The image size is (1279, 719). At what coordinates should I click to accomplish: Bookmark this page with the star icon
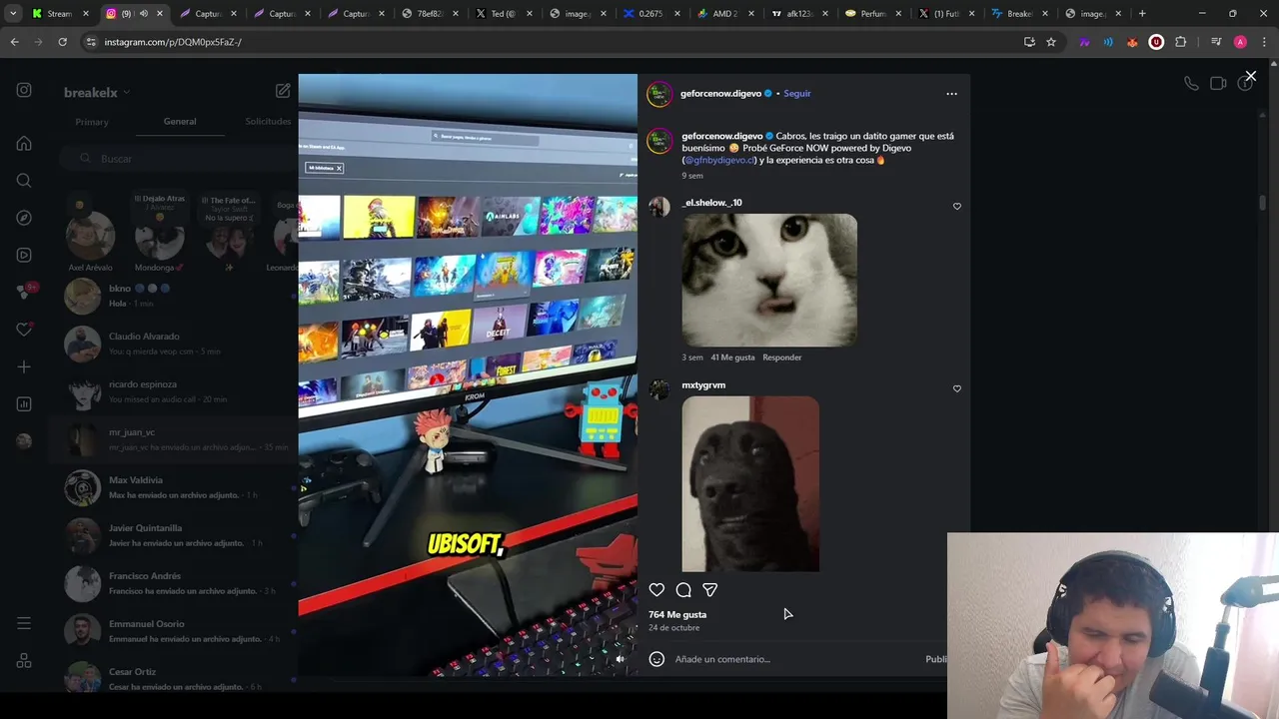(1051, 42)
